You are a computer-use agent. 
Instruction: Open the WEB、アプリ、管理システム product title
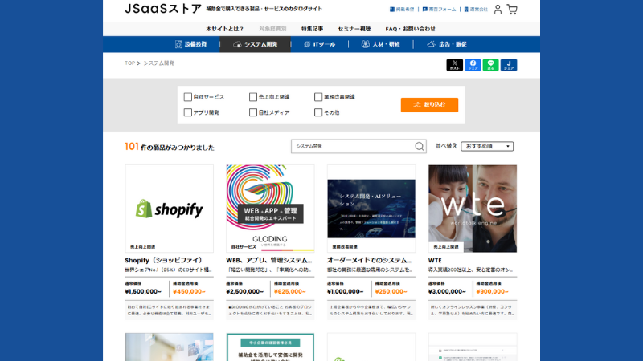tap(269, 260)
